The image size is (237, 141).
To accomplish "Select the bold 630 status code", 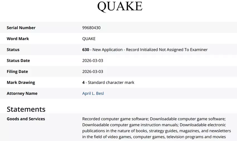I will pyautogui.click(x=86, y=50).
